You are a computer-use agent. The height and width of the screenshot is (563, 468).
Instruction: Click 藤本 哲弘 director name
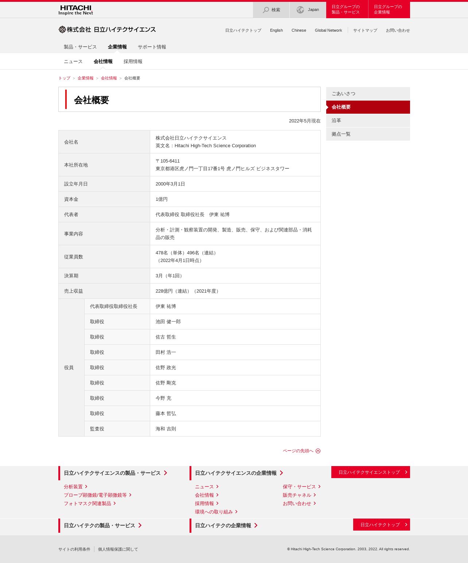pos(166,414)
